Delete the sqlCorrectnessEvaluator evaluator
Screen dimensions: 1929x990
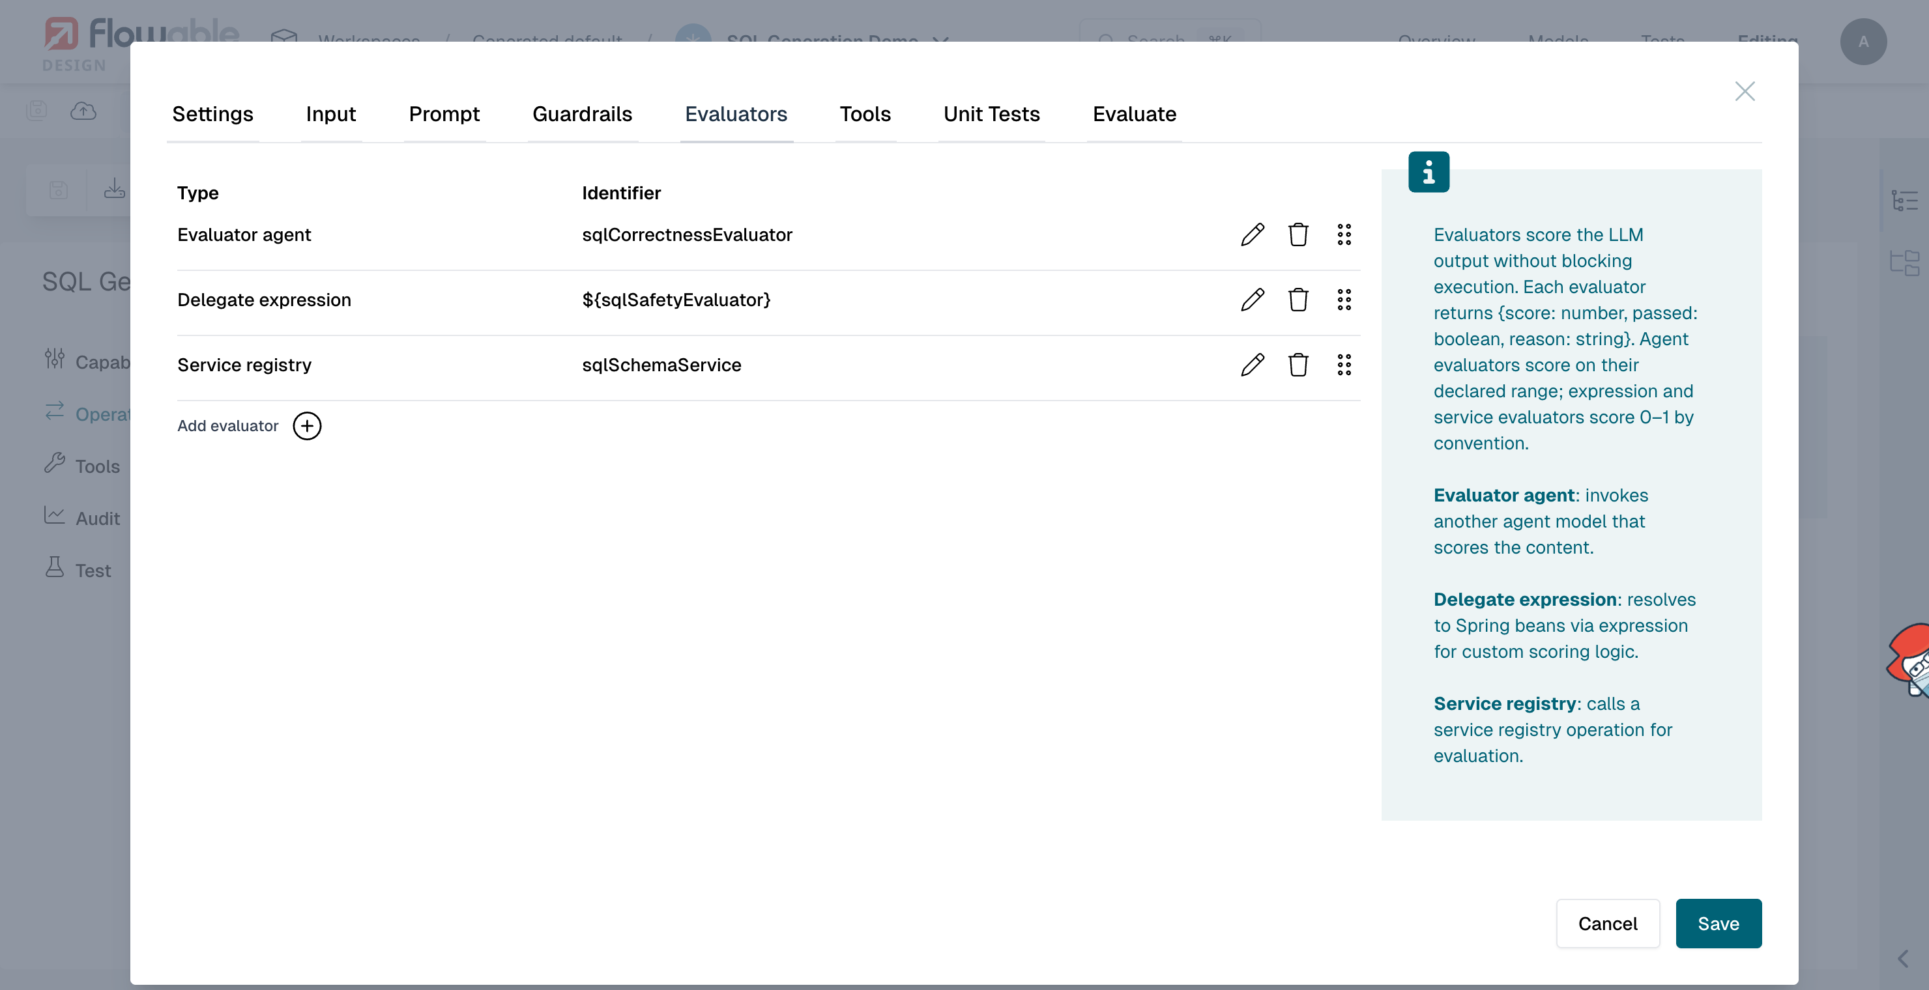[x=1298, y=235]
